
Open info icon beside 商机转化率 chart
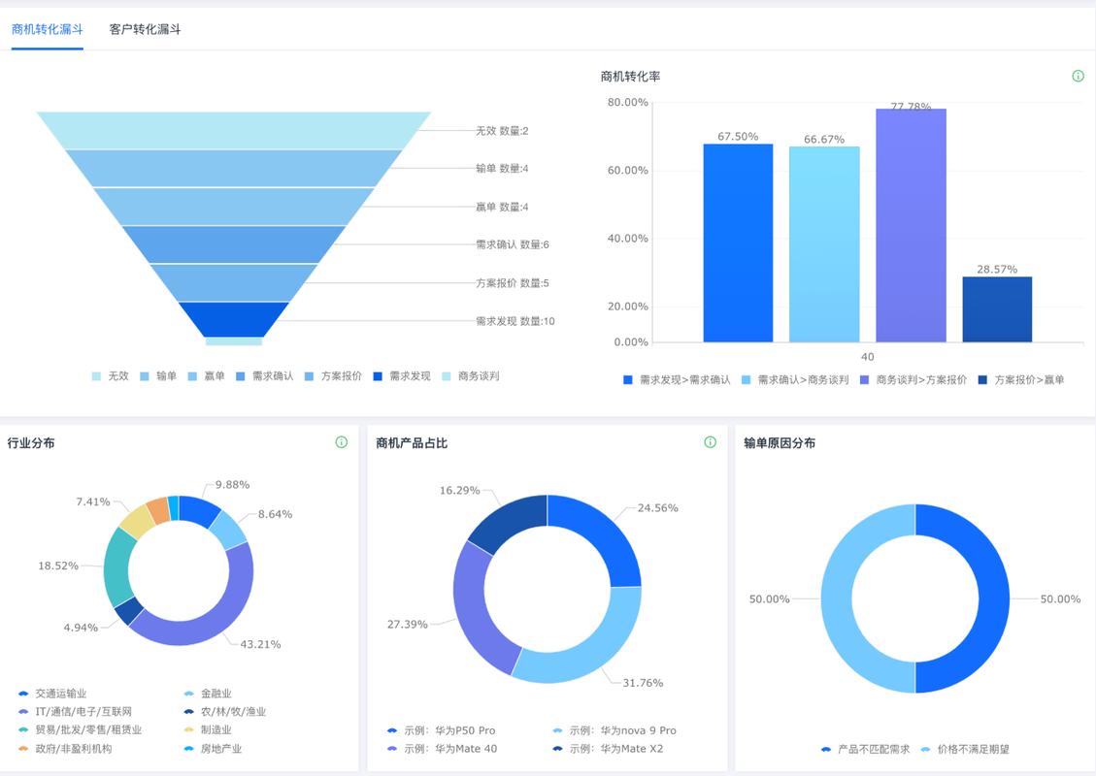(1078, 76)
